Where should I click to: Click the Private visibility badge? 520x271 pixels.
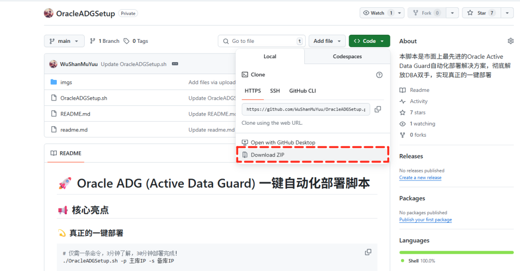pyautogui.click(x=128, y=13)
